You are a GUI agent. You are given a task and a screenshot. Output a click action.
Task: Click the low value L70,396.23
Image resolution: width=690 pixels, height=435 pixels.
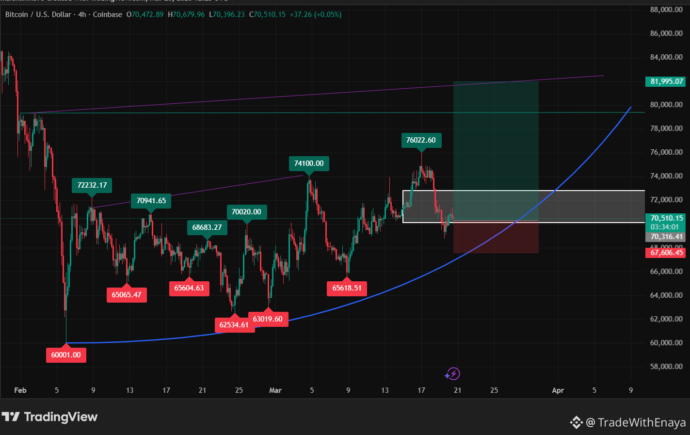(227, 15)
